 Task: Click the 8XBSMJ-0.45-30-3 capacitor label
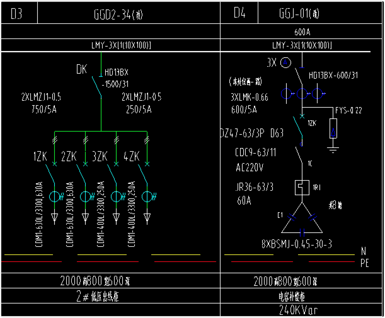(x=297, y=244)
